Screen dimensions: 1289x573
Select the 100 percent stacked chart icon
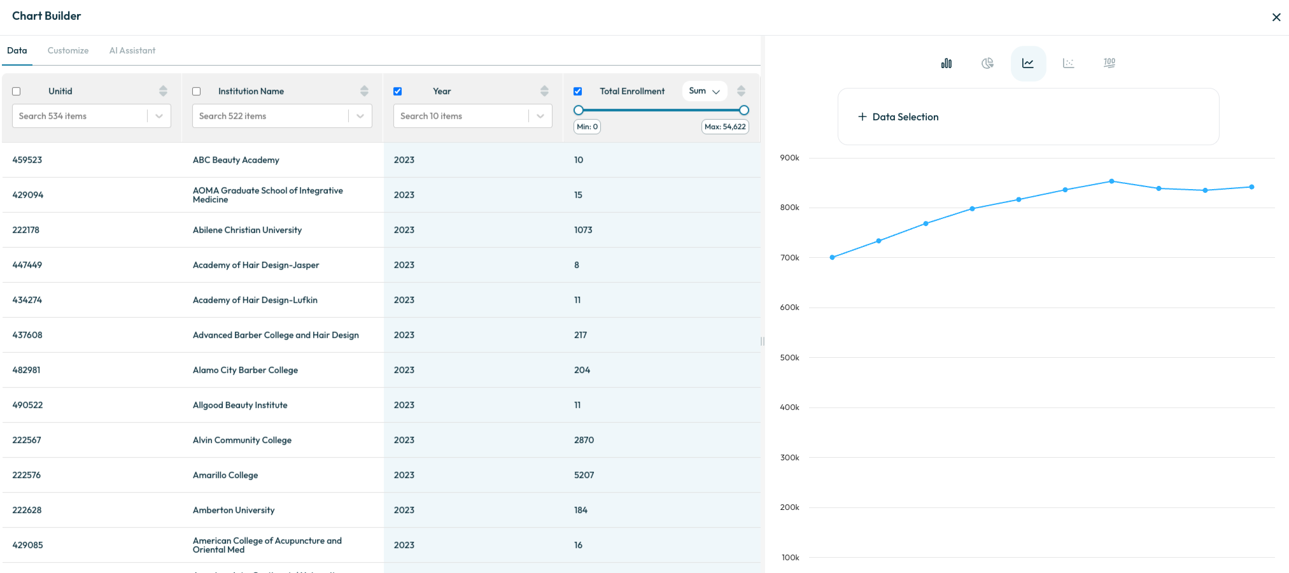1109,63
